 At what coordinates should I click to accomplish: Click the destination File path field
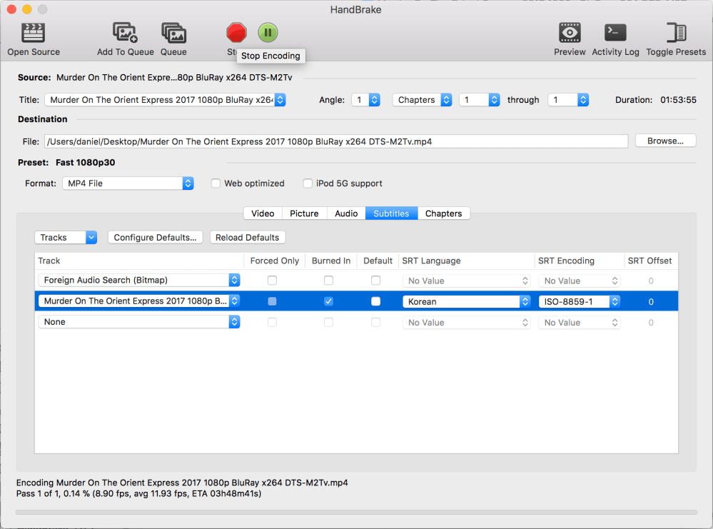click(336, 141)
